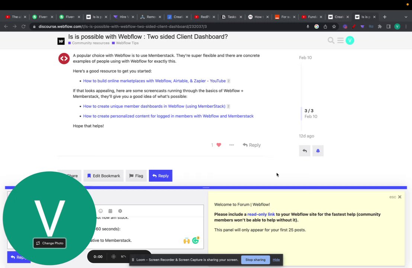Open the Extensions puzzle-piece icon

380,26
